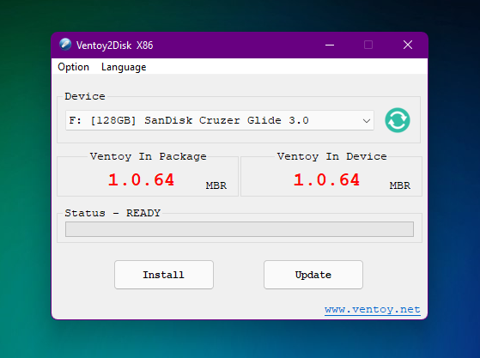Image resolution: width=480 pixels, height=358 pixels.
Task: Click the disabled maximize window icon
Action: coord(368,45)
